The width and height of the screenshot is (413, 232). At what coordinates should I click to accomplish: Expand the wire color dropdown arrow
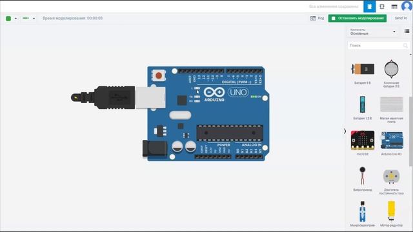click(x=15, y=19)
